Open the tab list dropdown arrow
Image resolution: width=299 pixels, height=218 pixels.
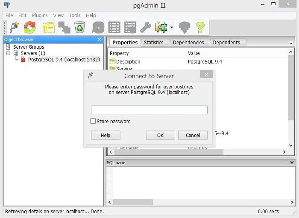coord(291,43)
